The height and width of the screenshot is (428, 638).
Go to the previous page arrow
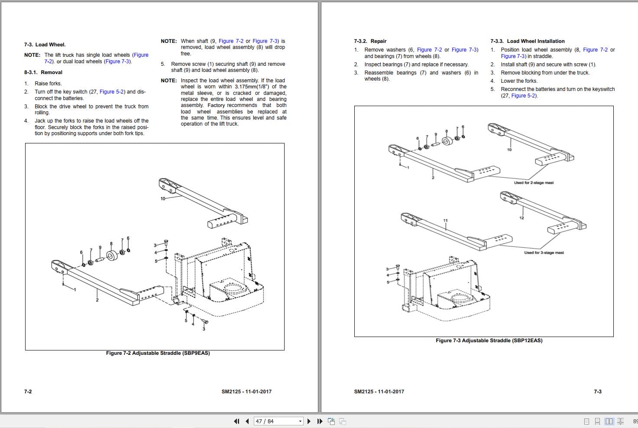click(246, 421)
